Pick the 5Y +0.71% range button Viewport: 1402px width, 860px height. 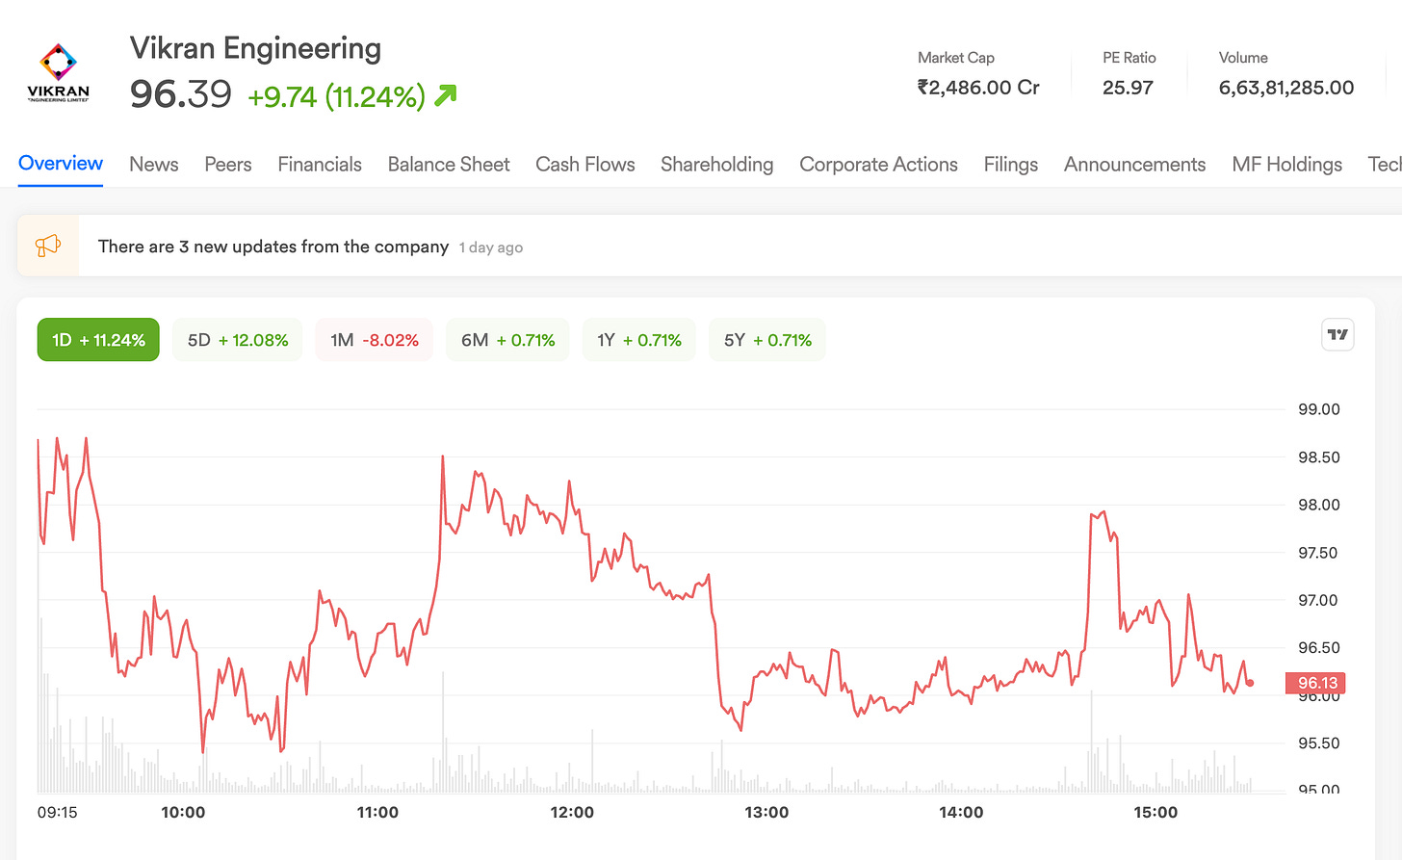tap(767, 340)
